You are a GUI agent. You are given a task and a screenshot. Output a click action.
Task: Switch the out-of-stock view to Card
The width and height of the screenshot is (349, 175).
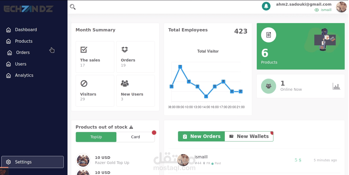[136, 137]
